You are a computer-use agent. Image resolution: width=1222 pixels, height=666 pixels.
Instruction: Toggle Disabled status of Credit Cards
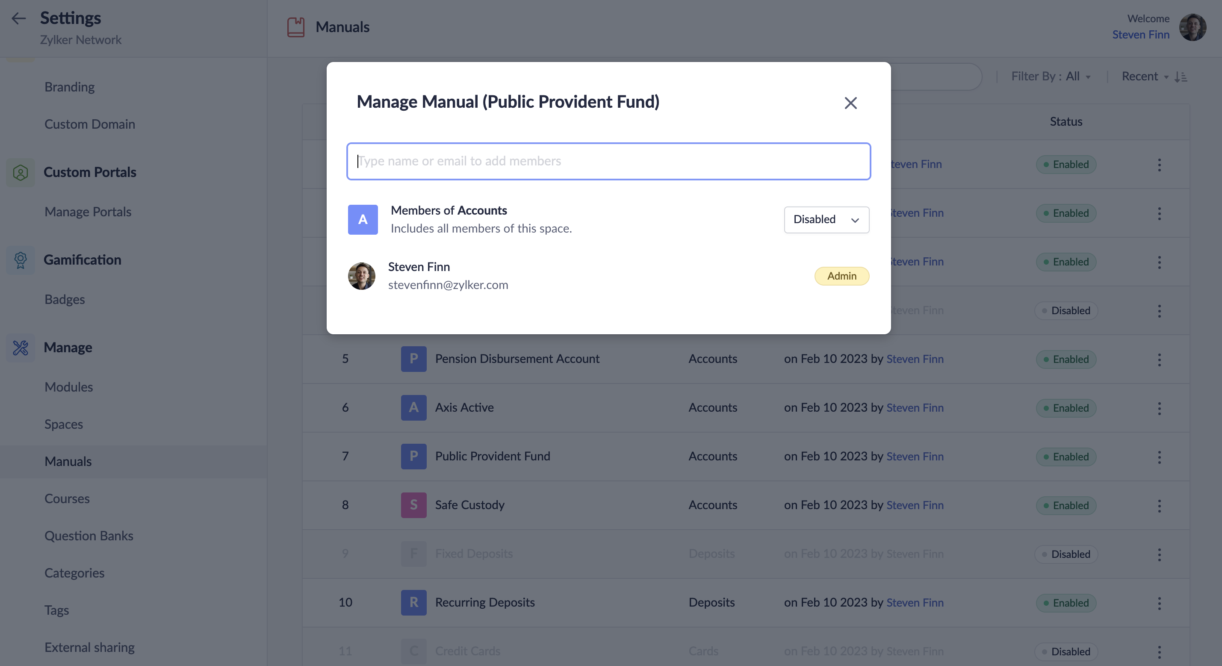pos(1066,652)
